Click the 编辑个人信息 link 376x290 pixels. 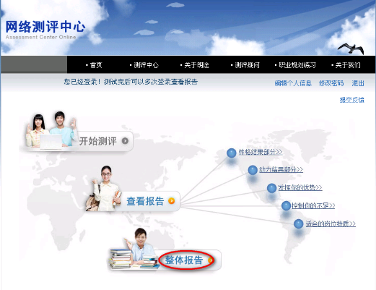[293, 83]
